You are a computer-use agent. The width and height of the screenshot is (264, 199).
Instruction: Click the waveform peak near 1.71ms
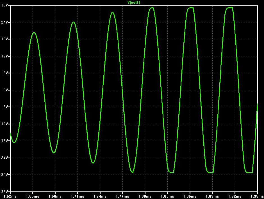(x=73, y=22)
